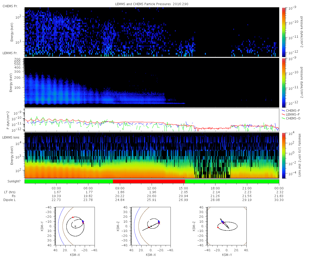This screenshot has width=310, height=258.
Task: Click the LEMMS pressure color bar
Action: pyautogui.click(x=284, y=83)
